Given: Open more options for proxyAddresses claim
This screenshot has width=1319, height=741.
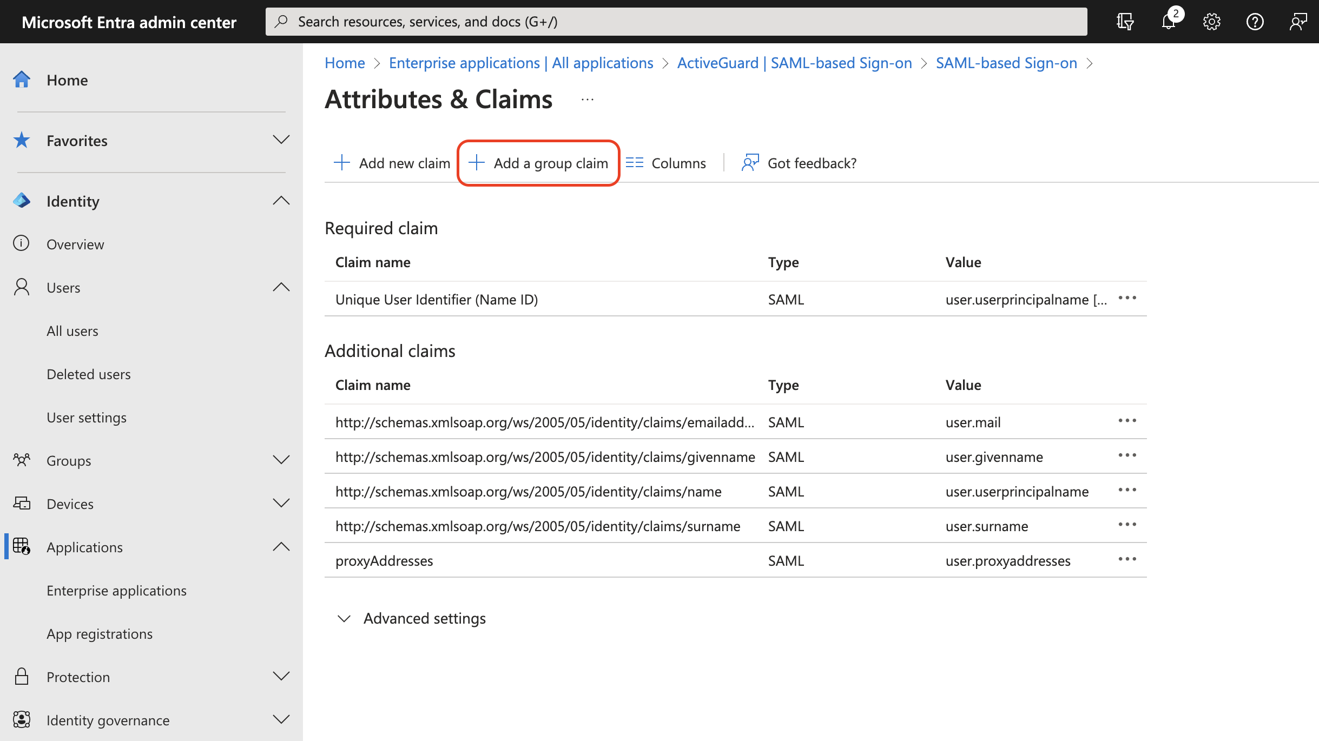Looking at the screenshot, I should coord(1127,559).
